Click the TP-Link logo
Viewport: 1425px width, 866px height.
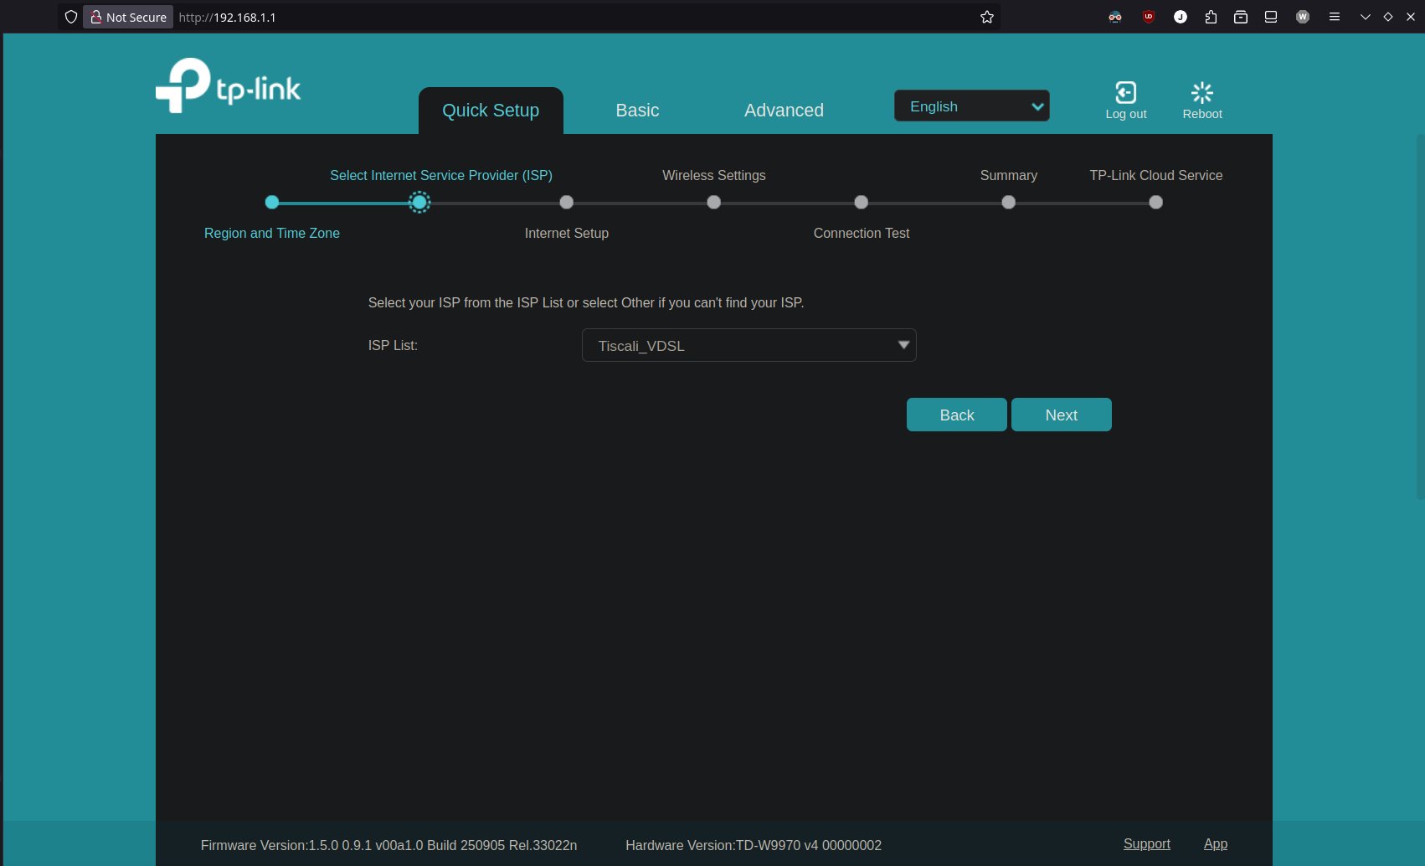point(228,85)
